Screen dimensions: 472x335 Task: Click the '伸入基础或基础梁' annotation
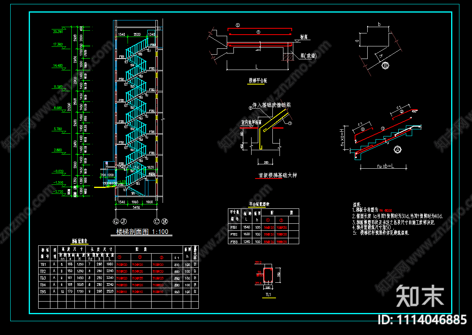[272, 105]
